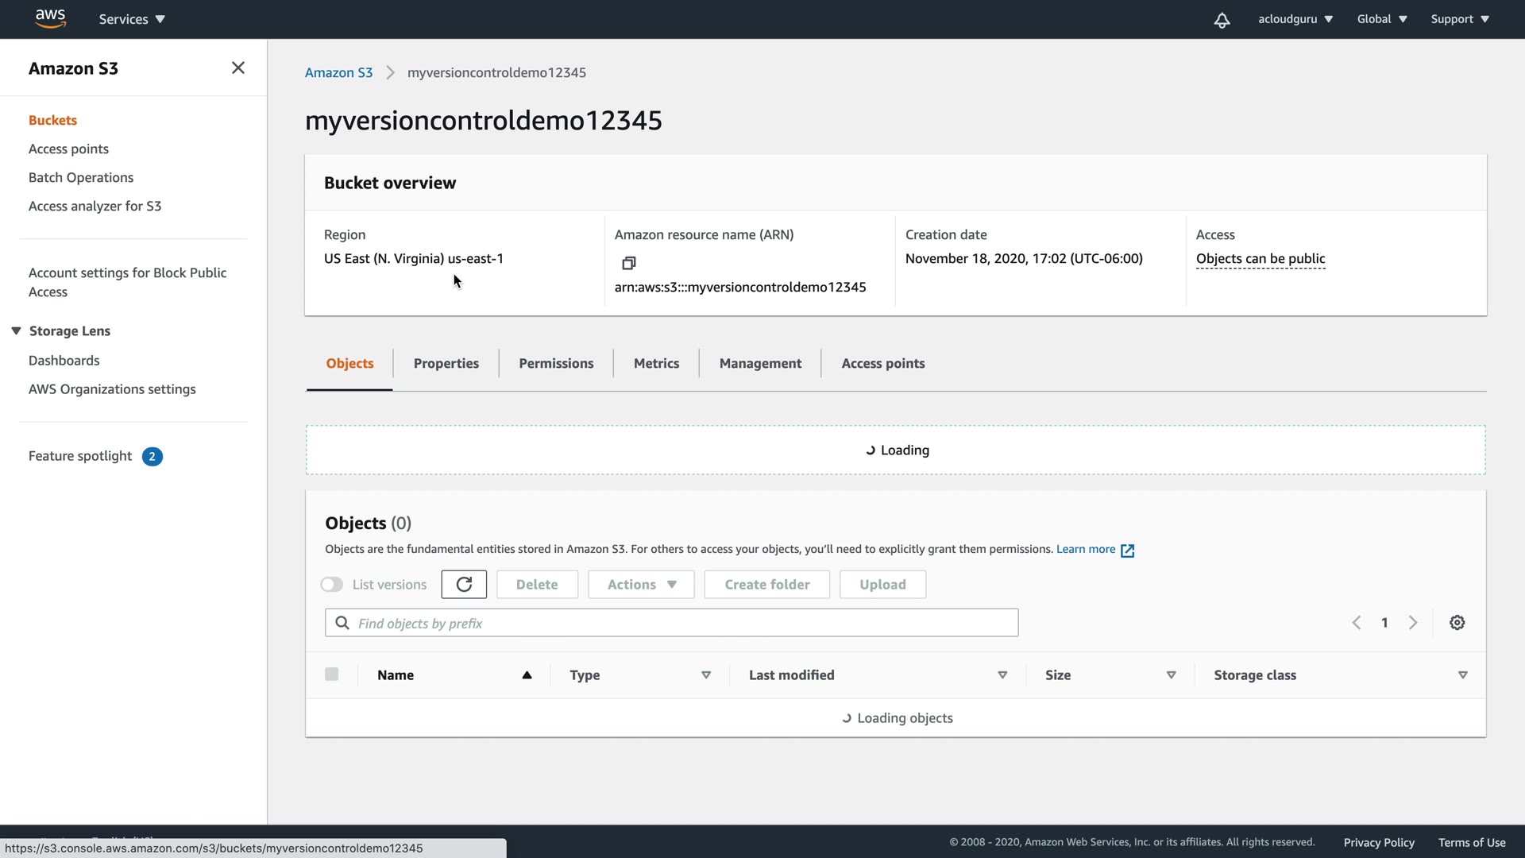Expand the Services menu
Image resolution: width=1525 pixels, height=858 pixels.
pos(132,19)
